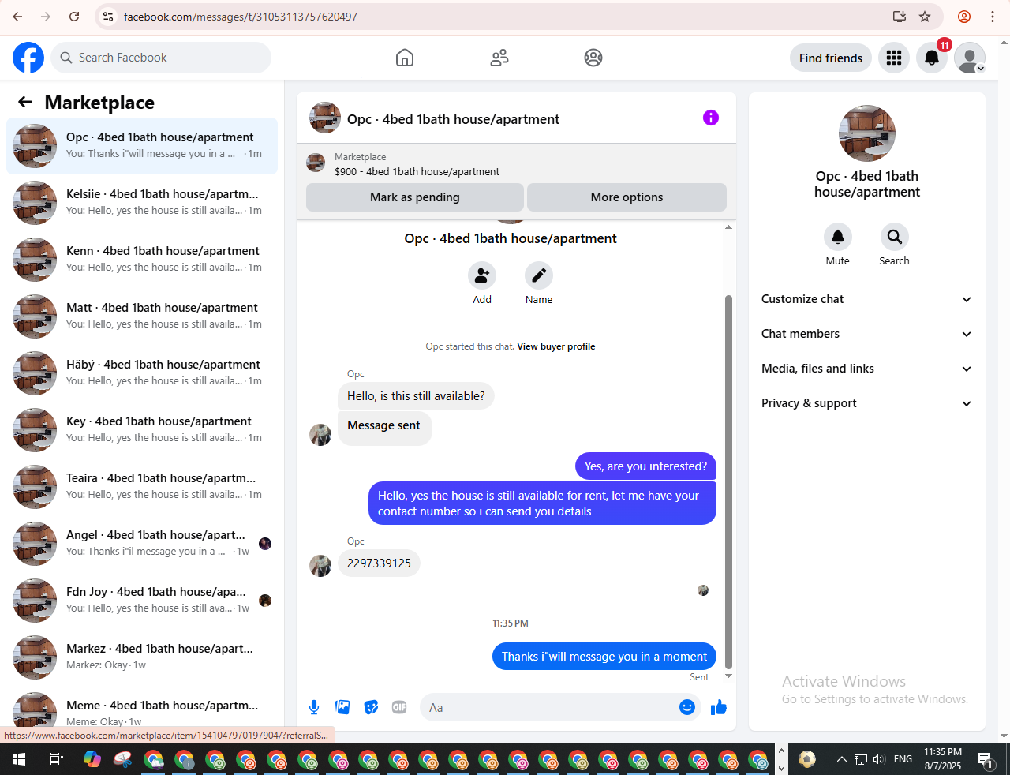
Task: Send a thumbs-up like
Action: [x=719, y=707]
